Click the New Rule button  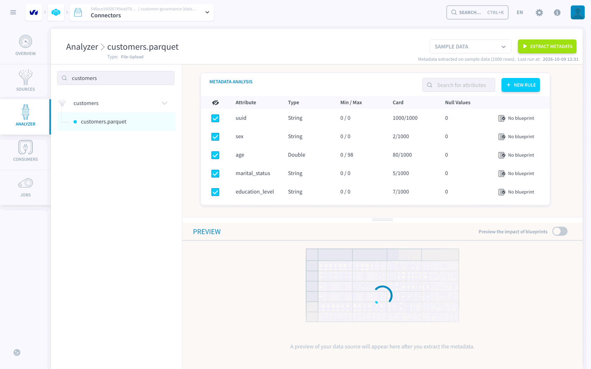pos(521,85)
